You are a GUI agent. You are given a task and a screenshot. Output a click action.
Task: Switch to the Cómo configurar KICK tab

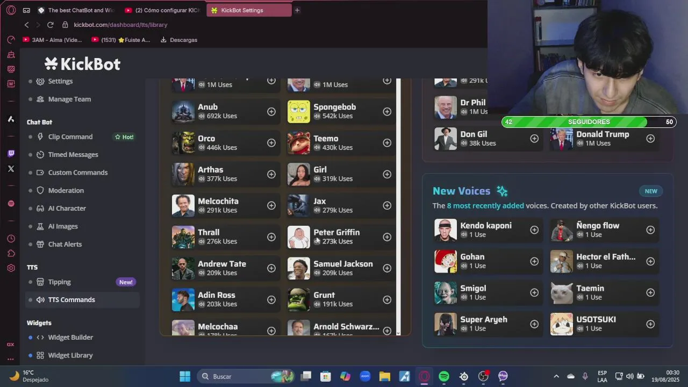[163, 10]
